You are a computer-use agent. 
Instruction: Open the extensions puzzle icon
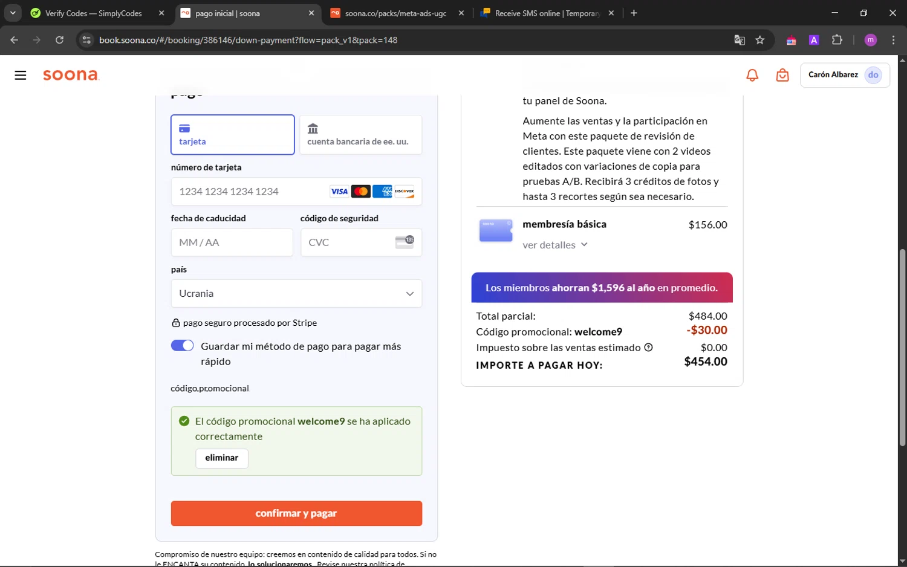pyautogui.click(x=837, y=40)
